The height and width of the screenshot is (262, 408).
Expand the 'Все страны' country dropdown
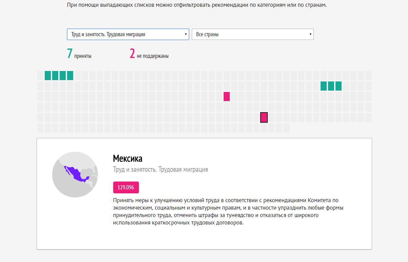click(x=252, y=34)
